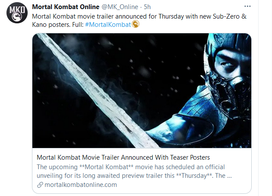Screen dimensions: 272x196
Task: Visit the mortalkombatonline.com domain text
Action: [x=80, y=185]
